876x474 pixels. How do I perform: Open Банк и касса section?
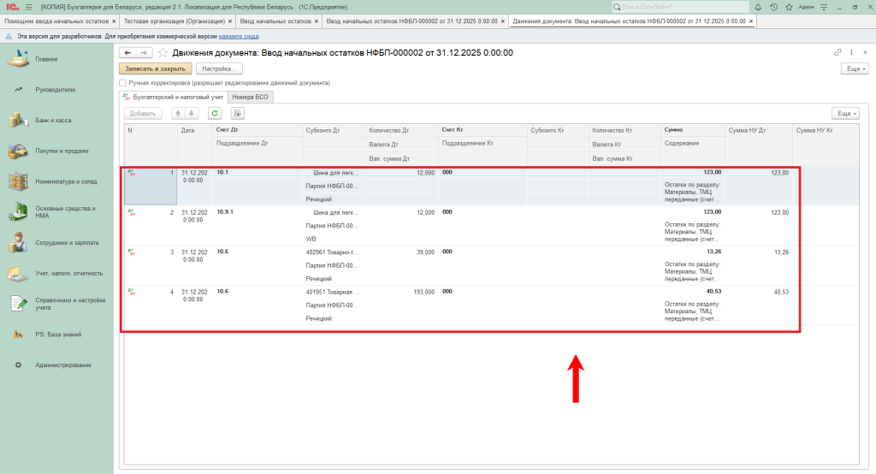pos(52,121)
